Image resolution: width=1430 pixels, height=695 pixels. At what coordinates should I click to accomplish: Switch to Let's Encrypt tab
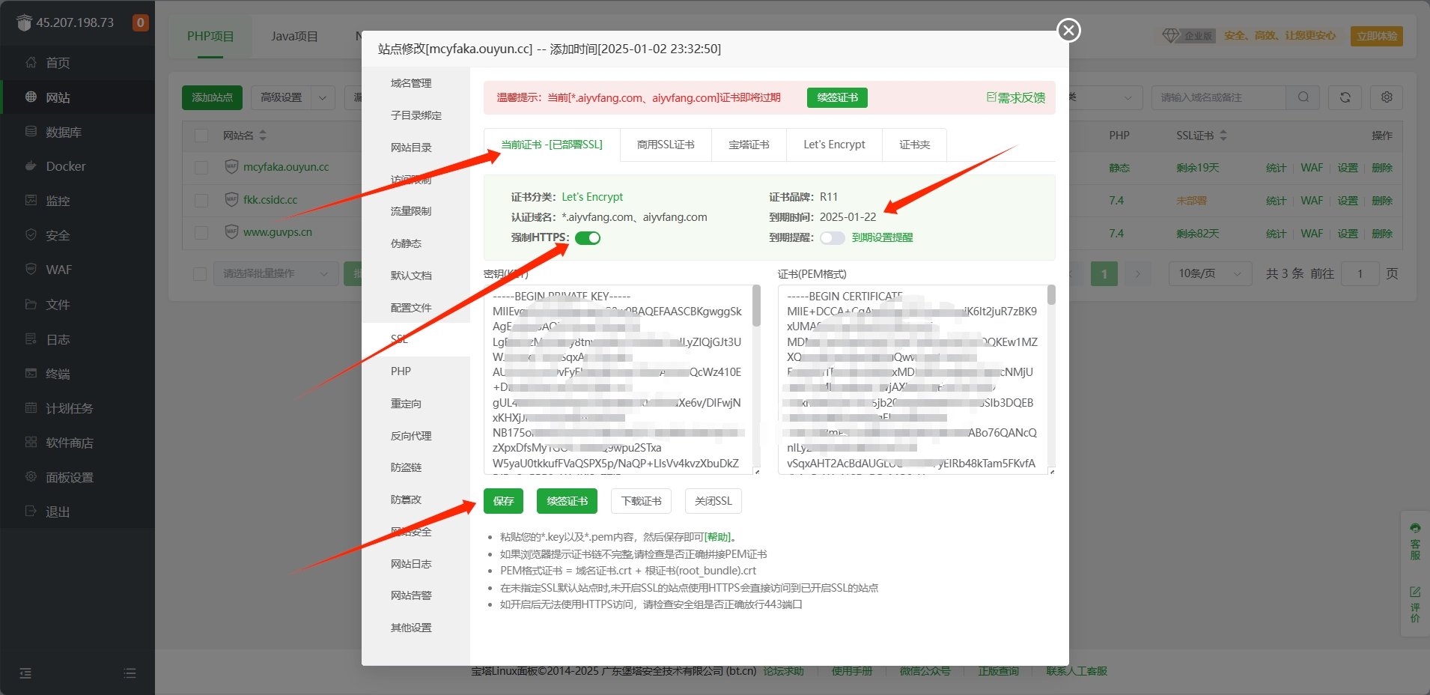coord(834,145)
